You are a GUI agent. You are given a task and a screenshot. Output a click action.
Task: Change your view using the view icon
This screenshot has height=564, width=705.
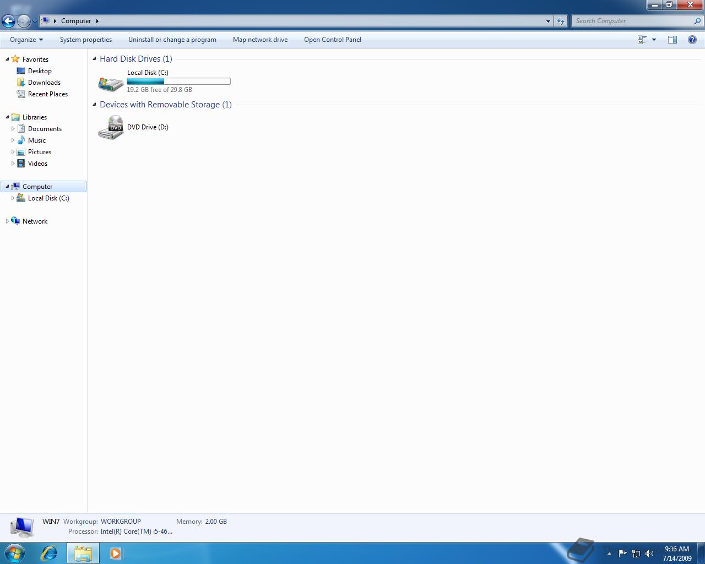642,40
